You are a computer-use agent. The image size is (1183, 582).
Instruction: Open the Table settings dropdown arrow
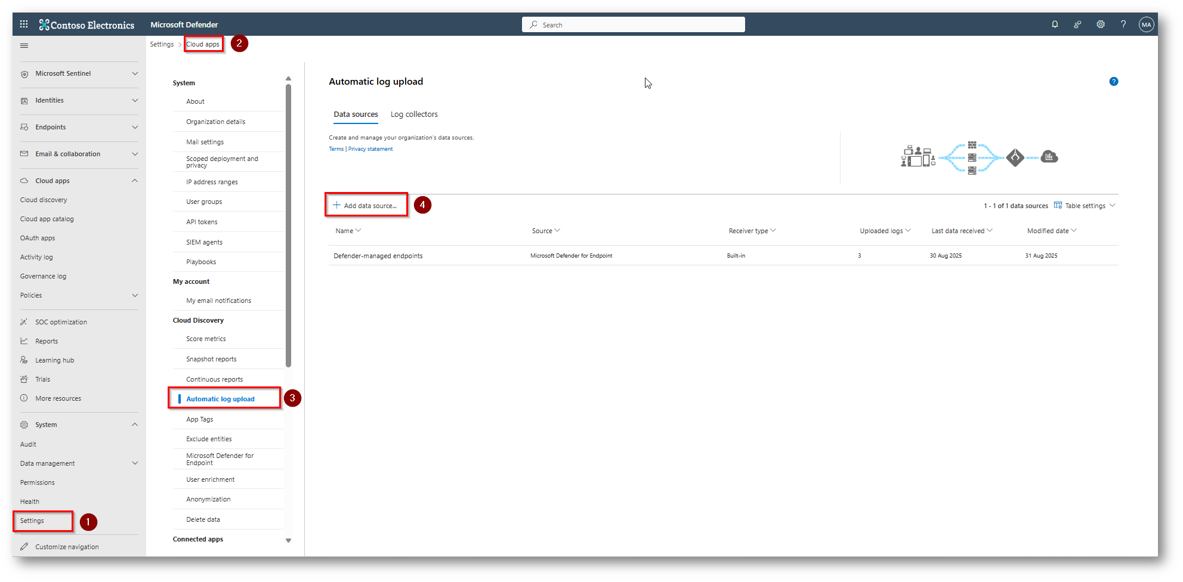coord(1112,205)
